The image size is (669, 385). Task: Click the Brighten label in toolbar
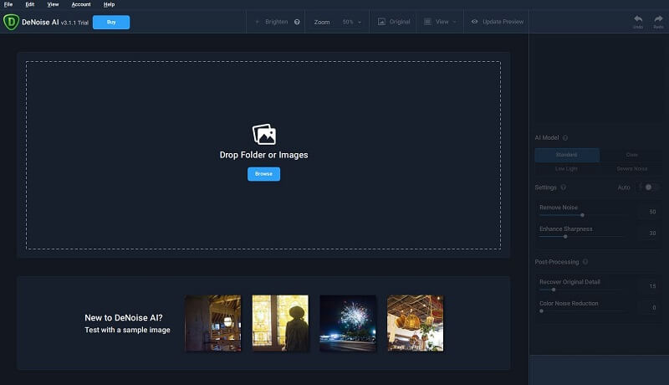[x=277, y=22]
